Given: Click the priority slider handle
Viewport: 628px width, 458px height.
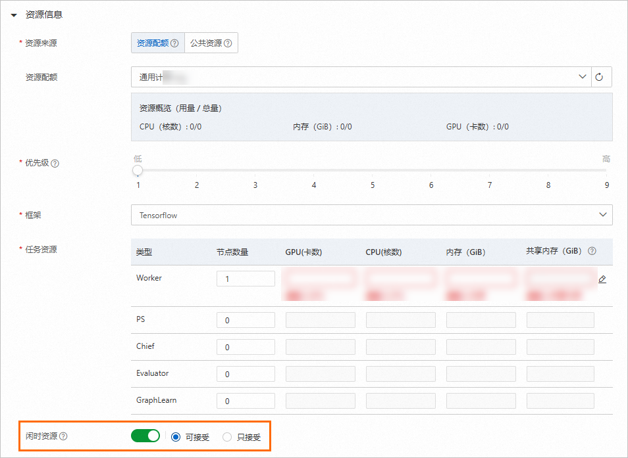Looking at the screenshot, I should [x=138, y=170].
